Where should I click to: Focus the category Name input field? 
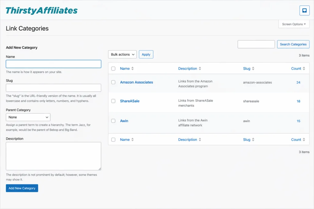pyautogui.click(x=53, y=64)
